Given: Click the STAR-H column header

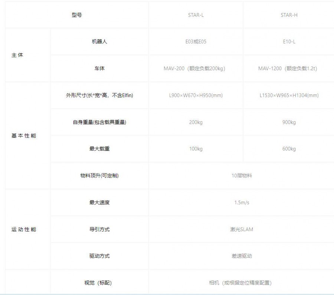Looking at the screenshot, I should pyautogui.click(x=289, y=15).
